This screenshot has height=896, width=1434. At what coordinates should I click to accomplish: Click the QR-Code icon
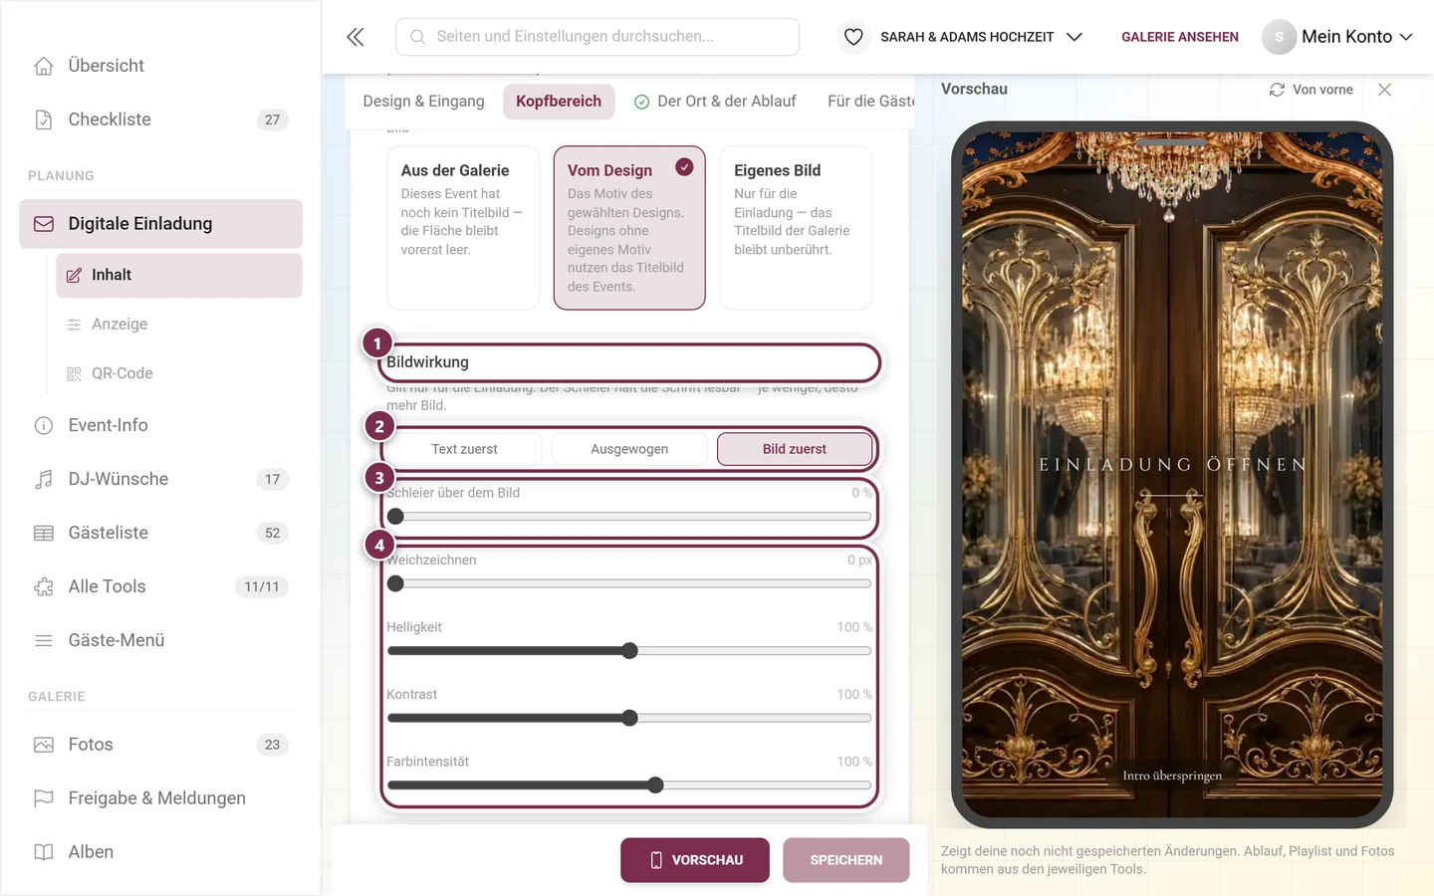click(74, 374)
